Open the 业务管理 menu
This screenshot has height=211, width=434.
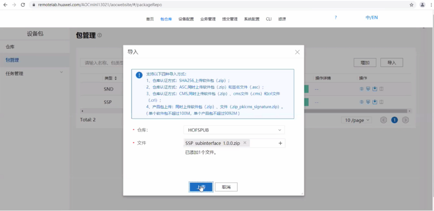click(208, 19)
